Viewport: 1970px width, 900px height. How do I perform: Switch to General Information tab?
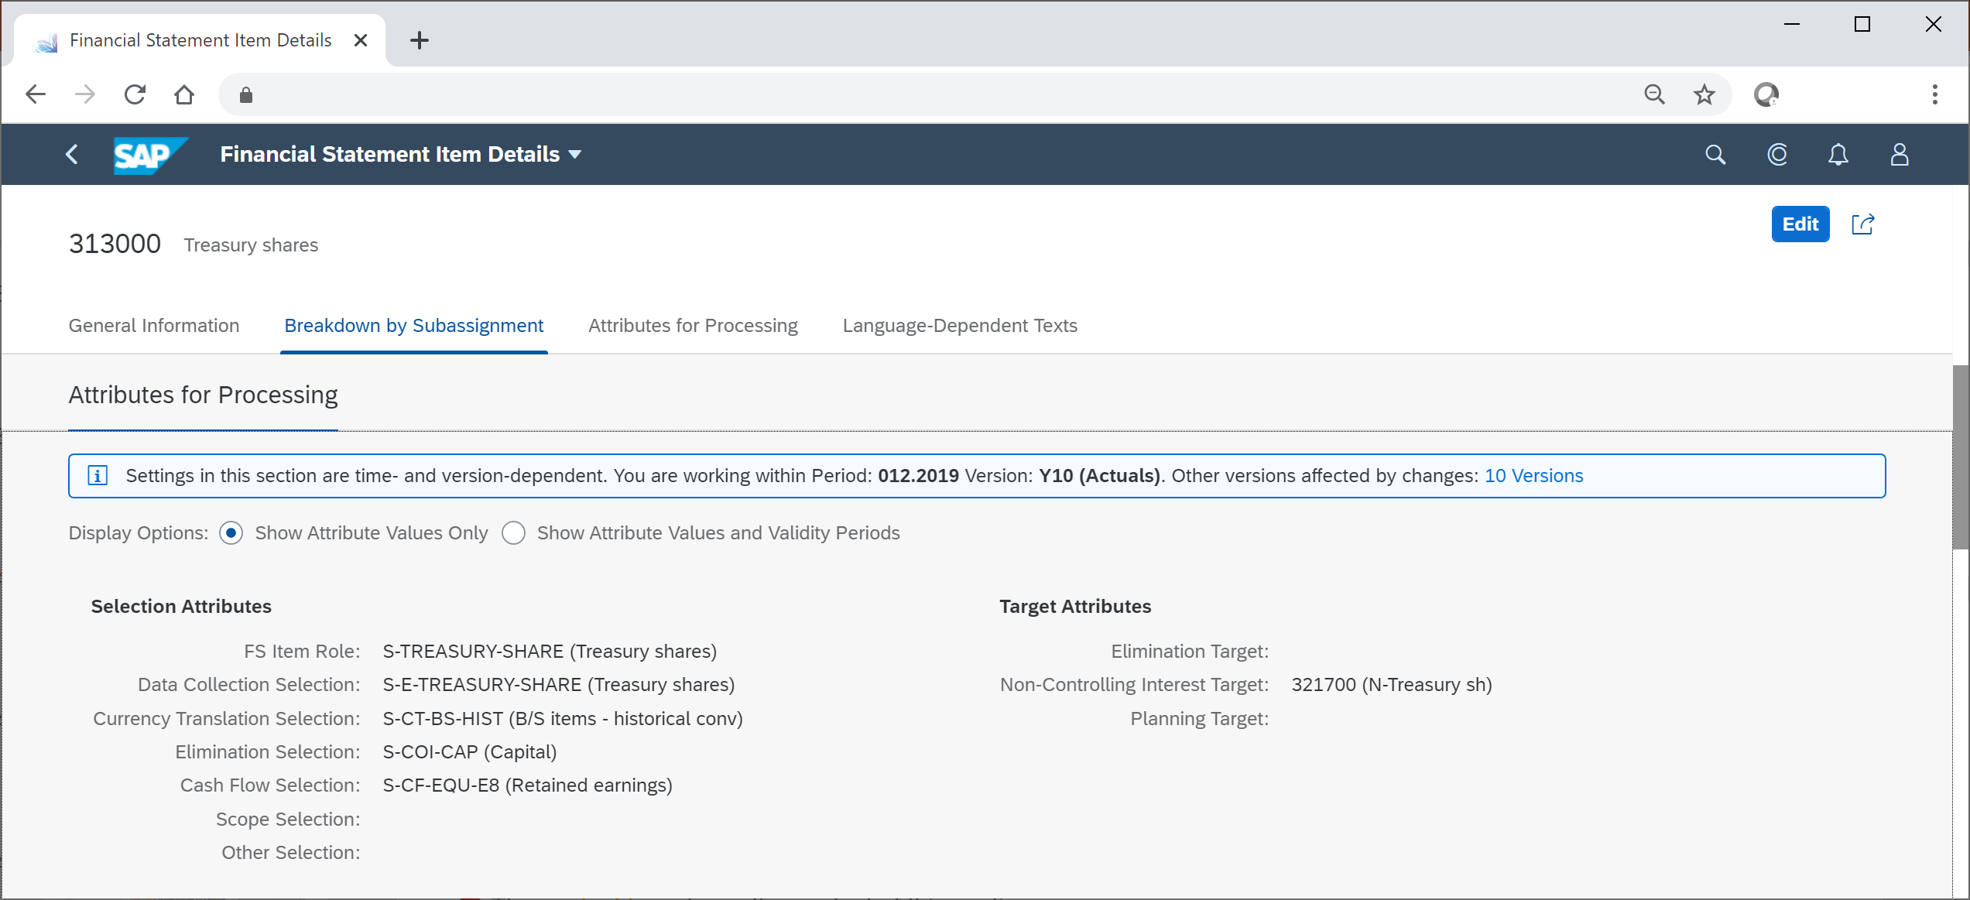[154, 326]
